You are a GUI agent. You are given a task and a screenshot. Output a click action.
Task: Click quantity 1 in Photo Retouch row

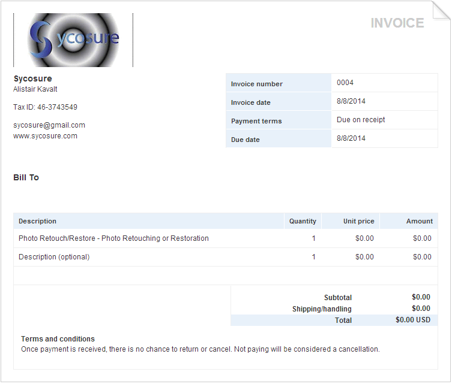(x=313, y=238)
